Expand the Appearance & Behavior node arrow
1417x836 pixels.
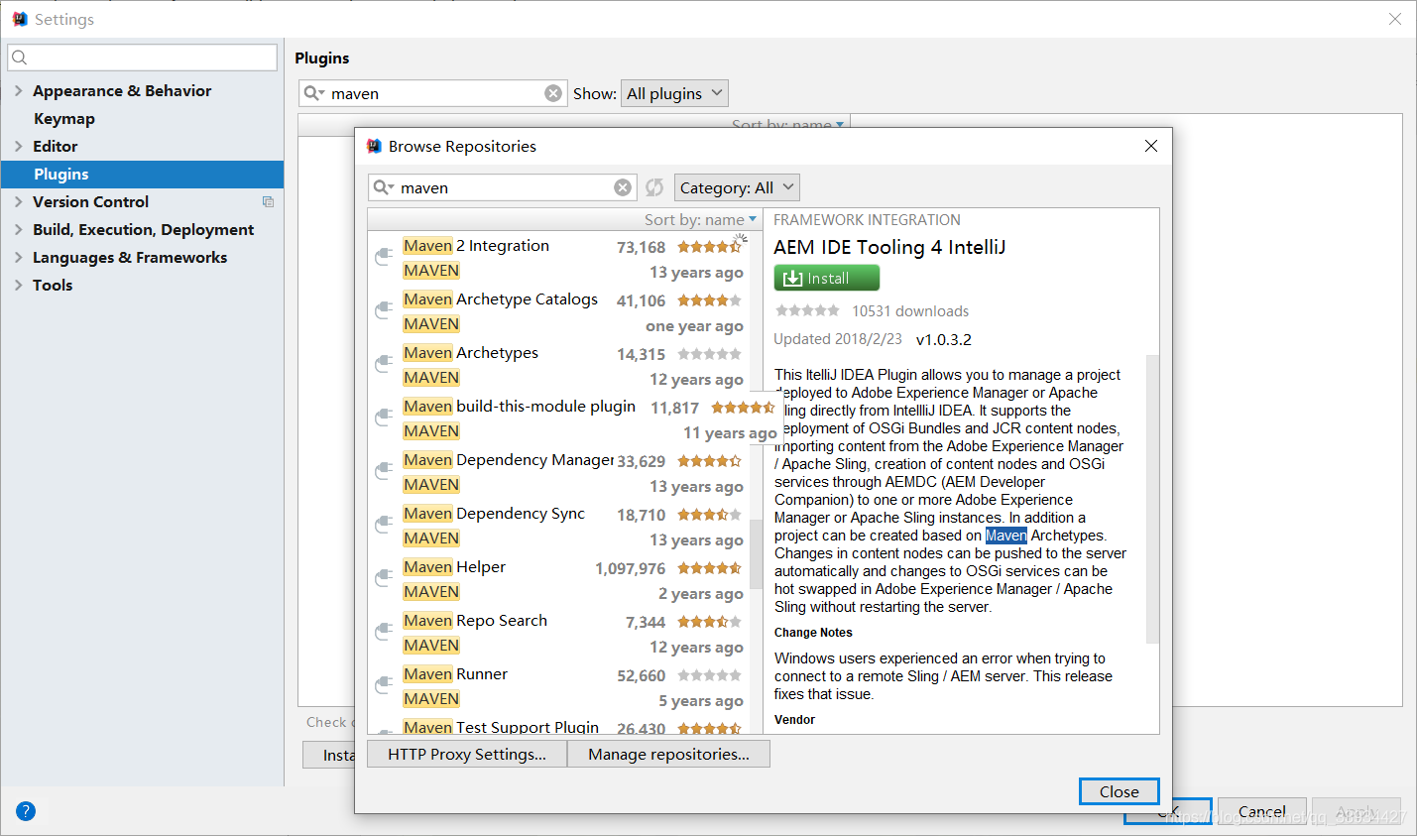(18, 90)
